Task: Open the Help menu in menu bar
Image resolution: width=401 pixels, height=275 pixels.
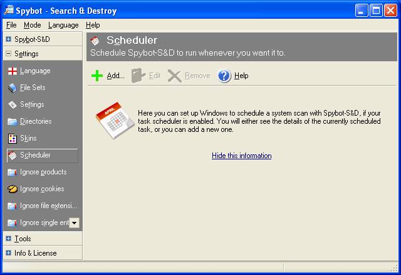Action: (93, 25)
